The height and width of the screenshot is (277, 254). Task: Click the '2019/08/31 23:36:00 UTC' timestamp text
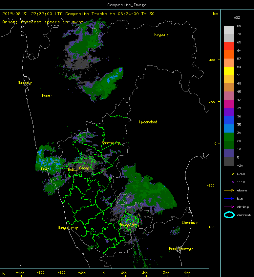pyautogui.click(x=32, y=14)
